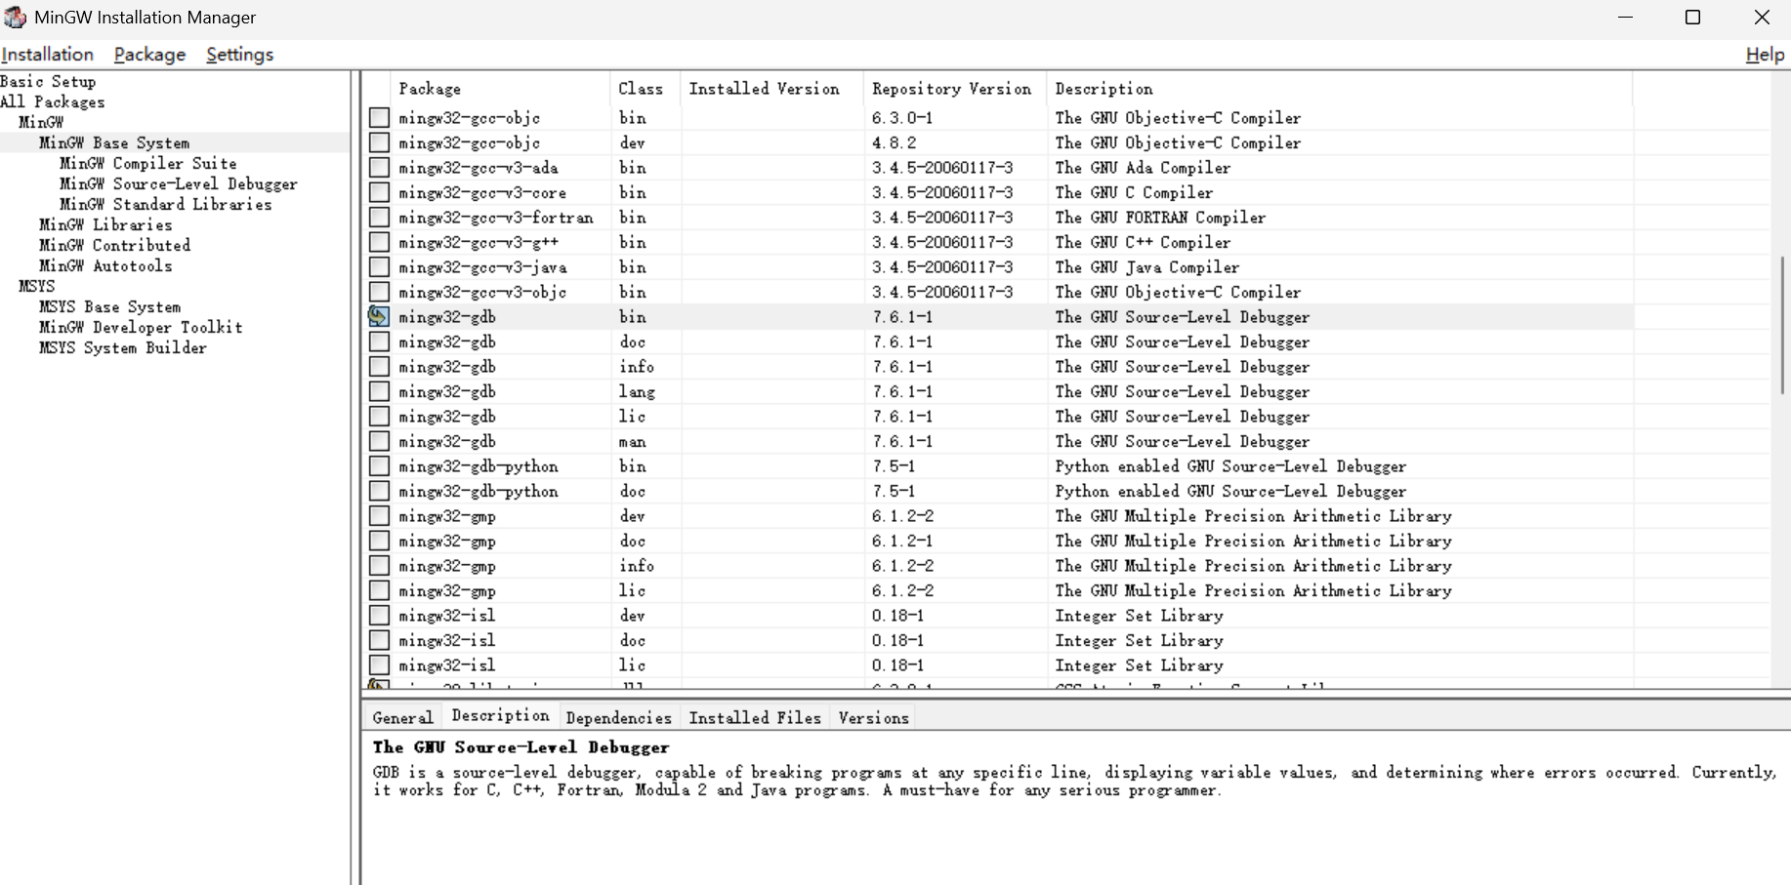Open the Settings menu
1791x885 pixels.
point(239,55)
